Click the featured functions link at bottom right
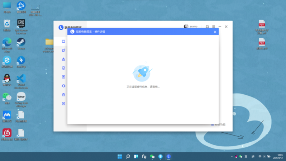The image size is (286, 161). pos(218,124)
